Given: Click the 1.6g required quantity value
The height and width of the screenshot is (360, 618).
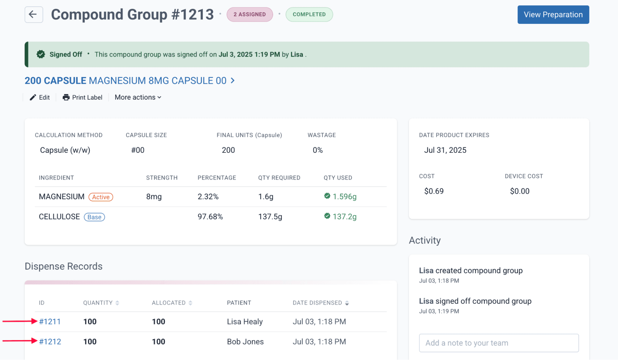Looking at the screenshot, I should pos(266,197).
